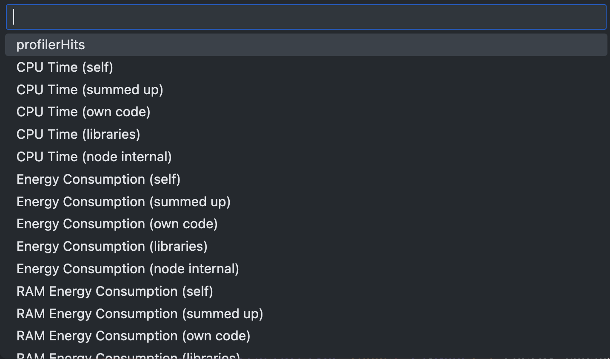Choose CPU Time (self) from the list
The image size is (610, 359).
65,67
